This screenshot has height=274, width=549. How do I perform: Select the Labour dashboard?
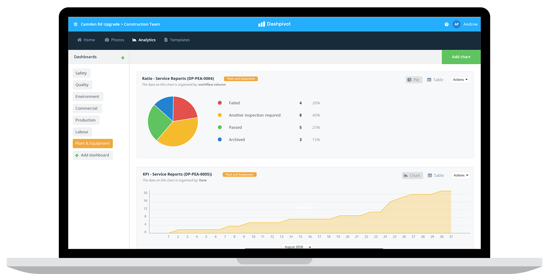82,132
